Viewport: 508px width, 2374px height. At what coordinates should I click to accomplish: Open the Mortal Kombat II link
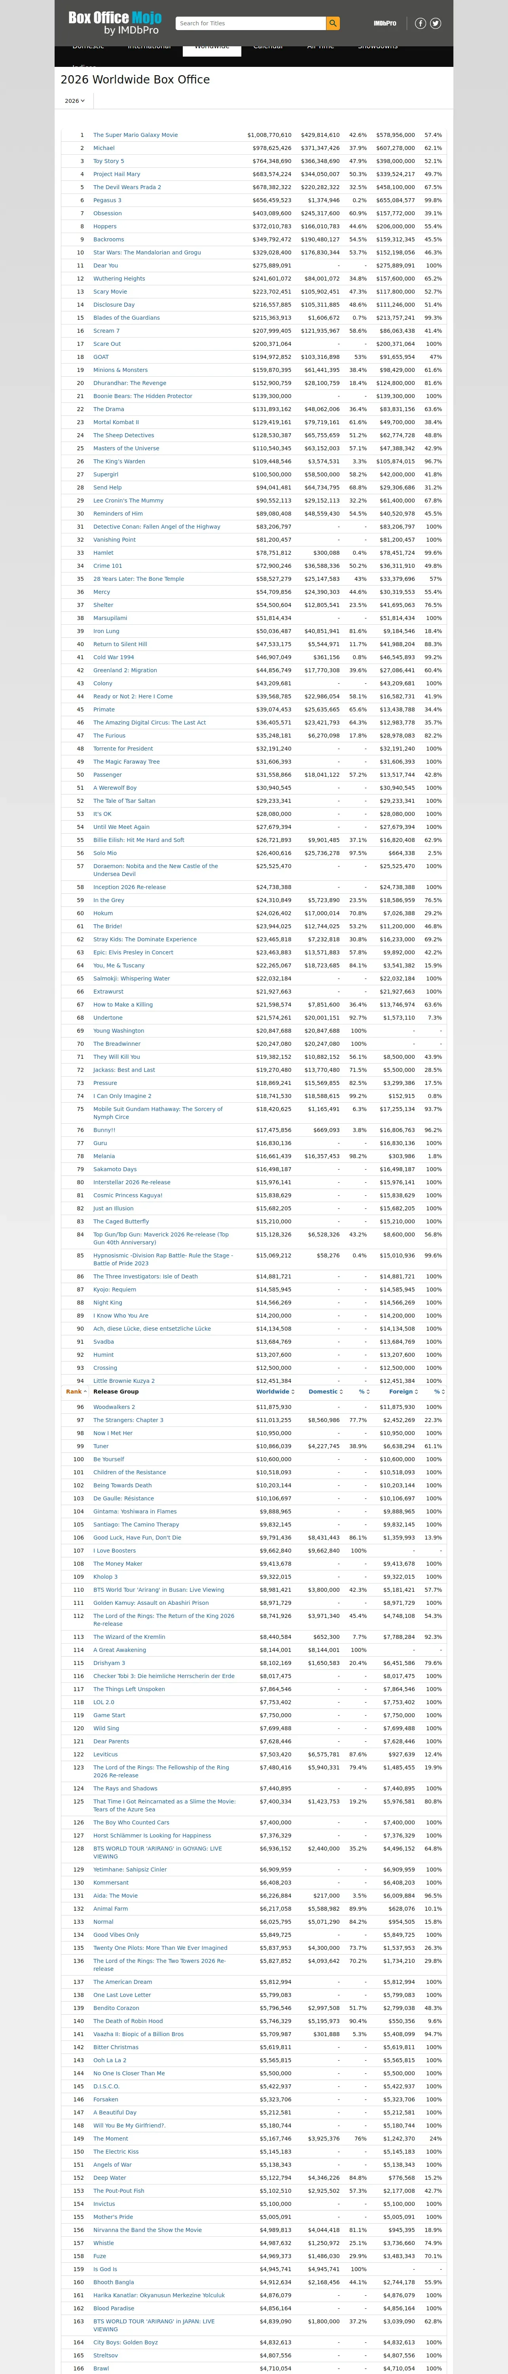[116, 422]
